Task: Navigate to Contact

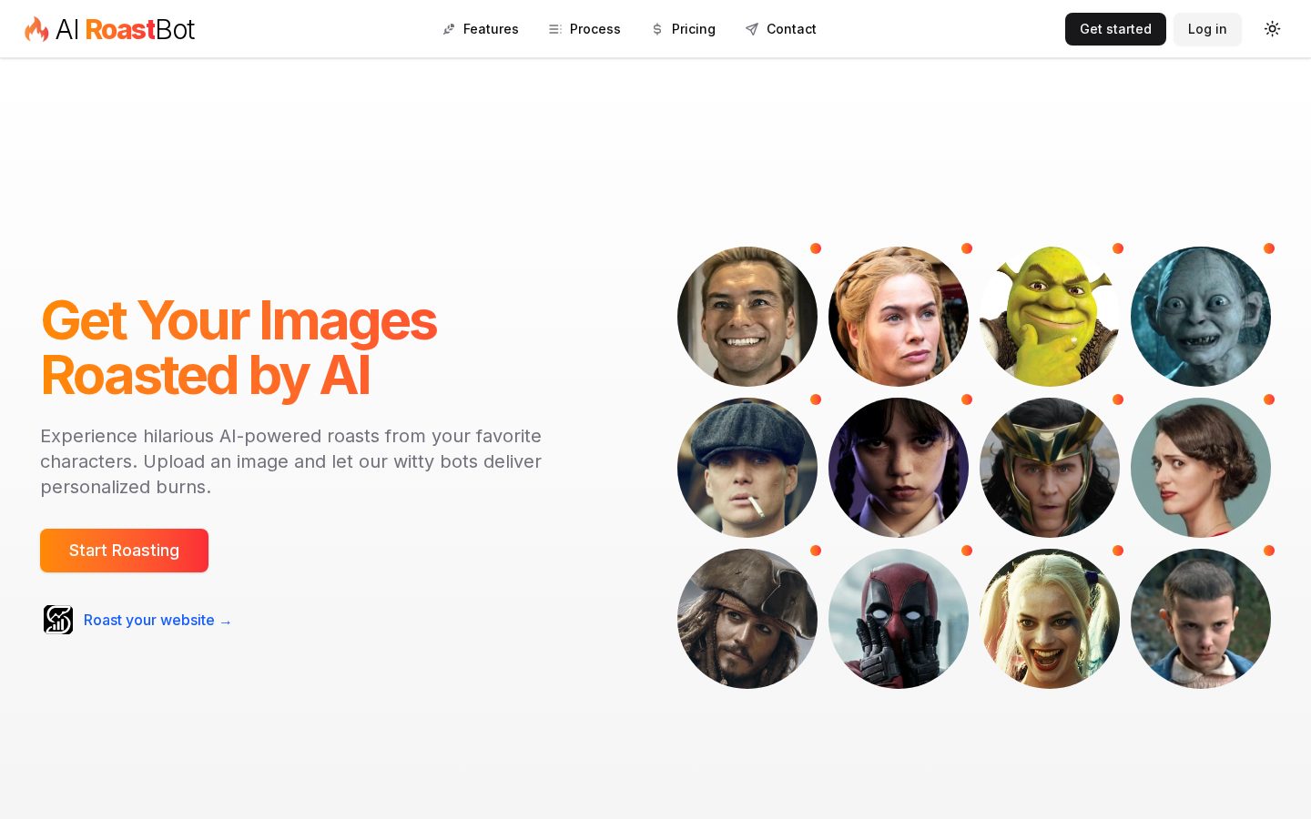Action: coord(781,29)
